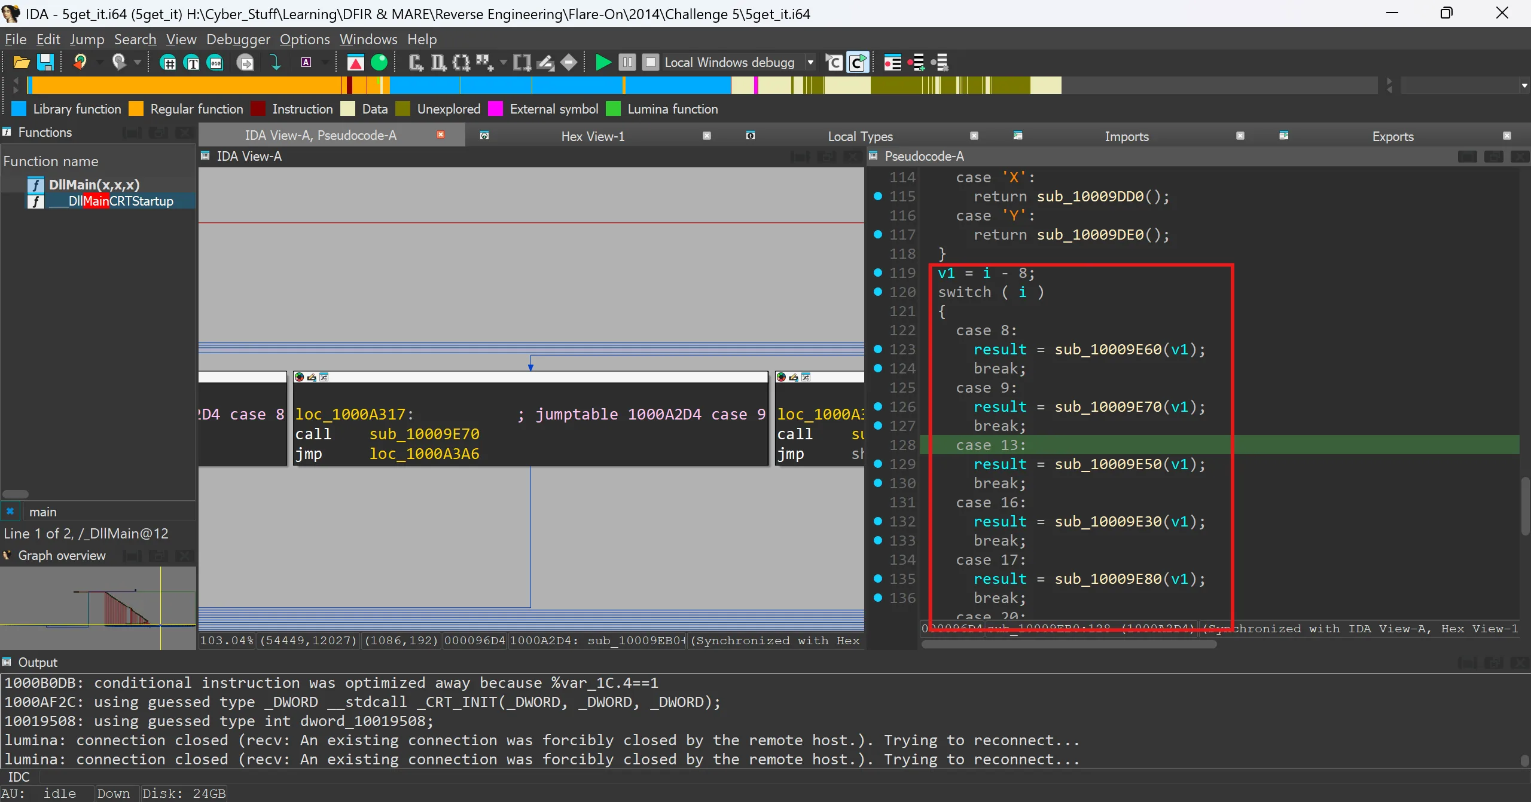The image size is (1531, 802).
Task: Click the Save database icon
Action: click(46, 62)
